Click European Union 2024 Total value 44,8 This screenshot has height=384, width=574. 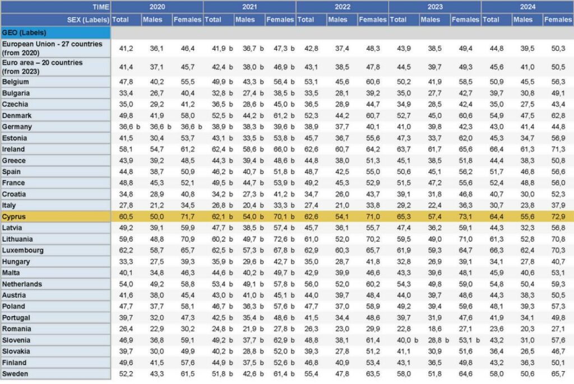[497, 49]
